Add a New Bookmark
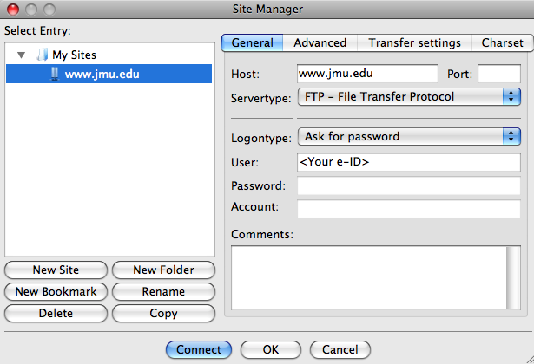Viewport: 534px width, 364px height. pos(56,291)
